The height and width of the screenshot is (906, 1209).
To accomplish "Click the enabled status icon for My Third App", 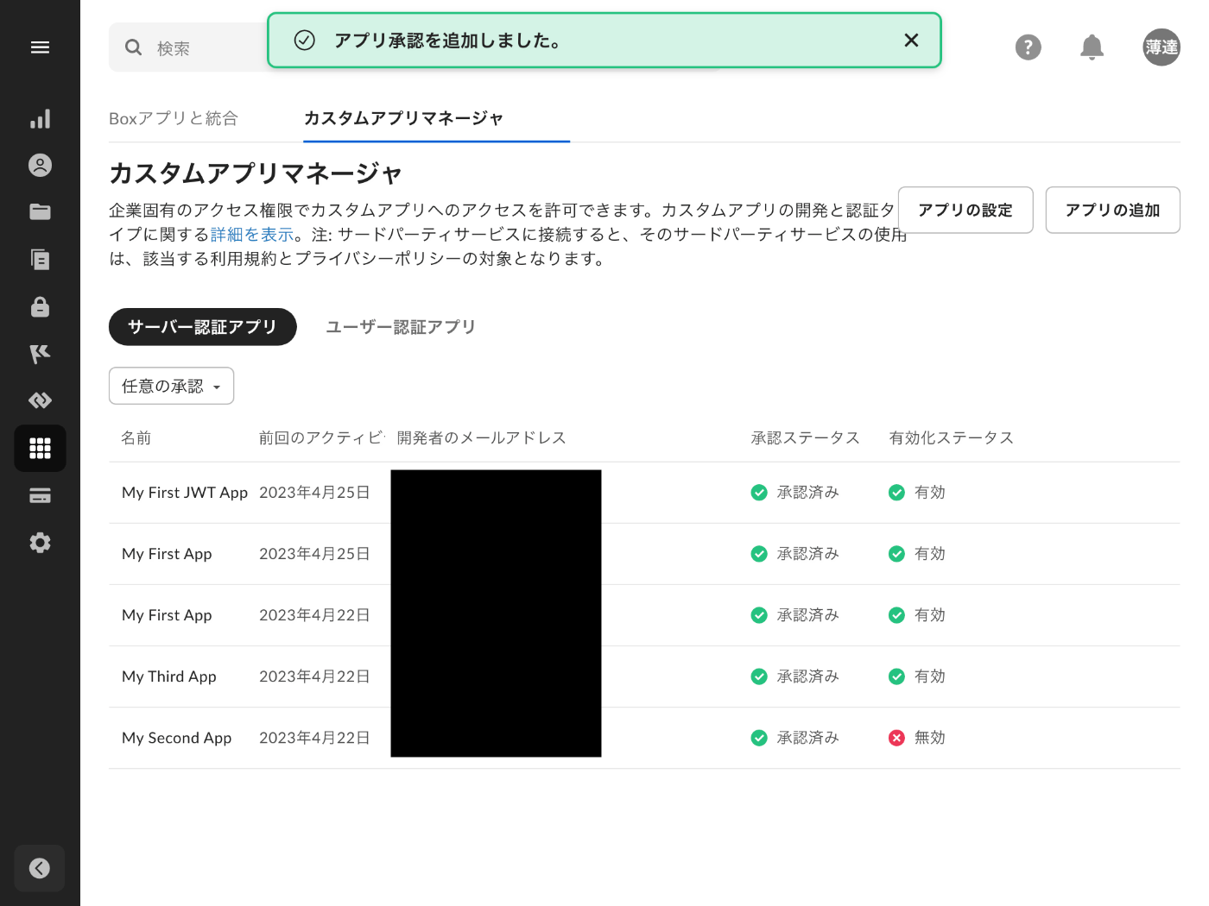I will pyautogui.click(x=896, y=676).
